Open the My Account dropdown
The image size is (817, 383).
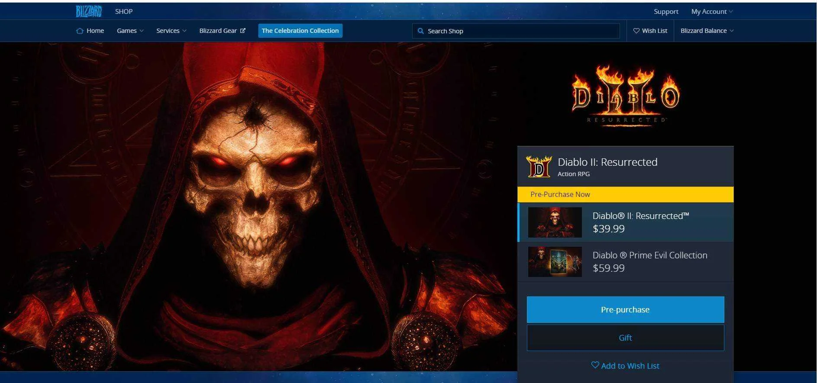pos(712,12)
